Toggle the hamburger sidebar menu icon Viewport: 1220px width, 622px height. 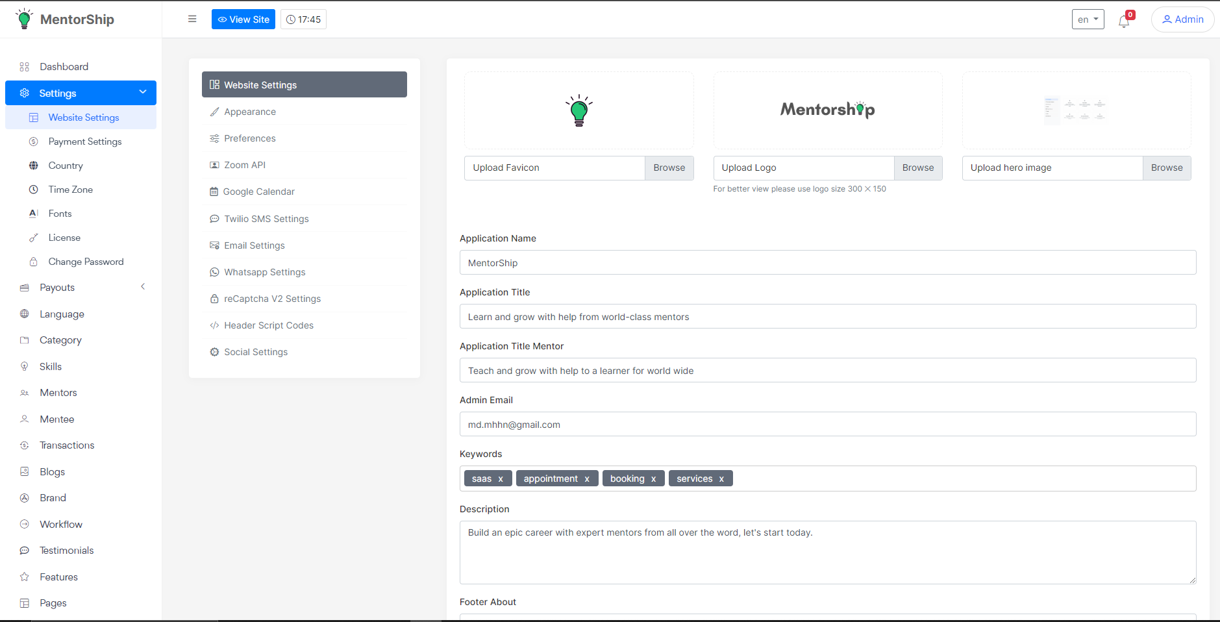192,19
